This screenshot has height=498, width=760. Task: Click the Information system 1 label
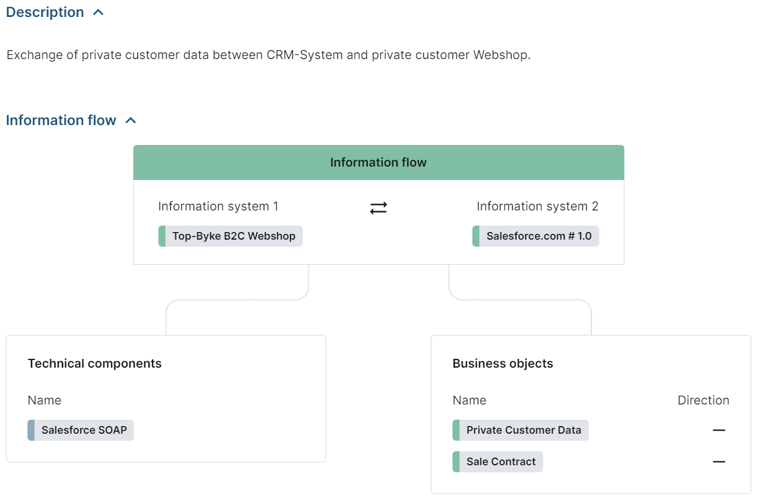click(218, 206)
